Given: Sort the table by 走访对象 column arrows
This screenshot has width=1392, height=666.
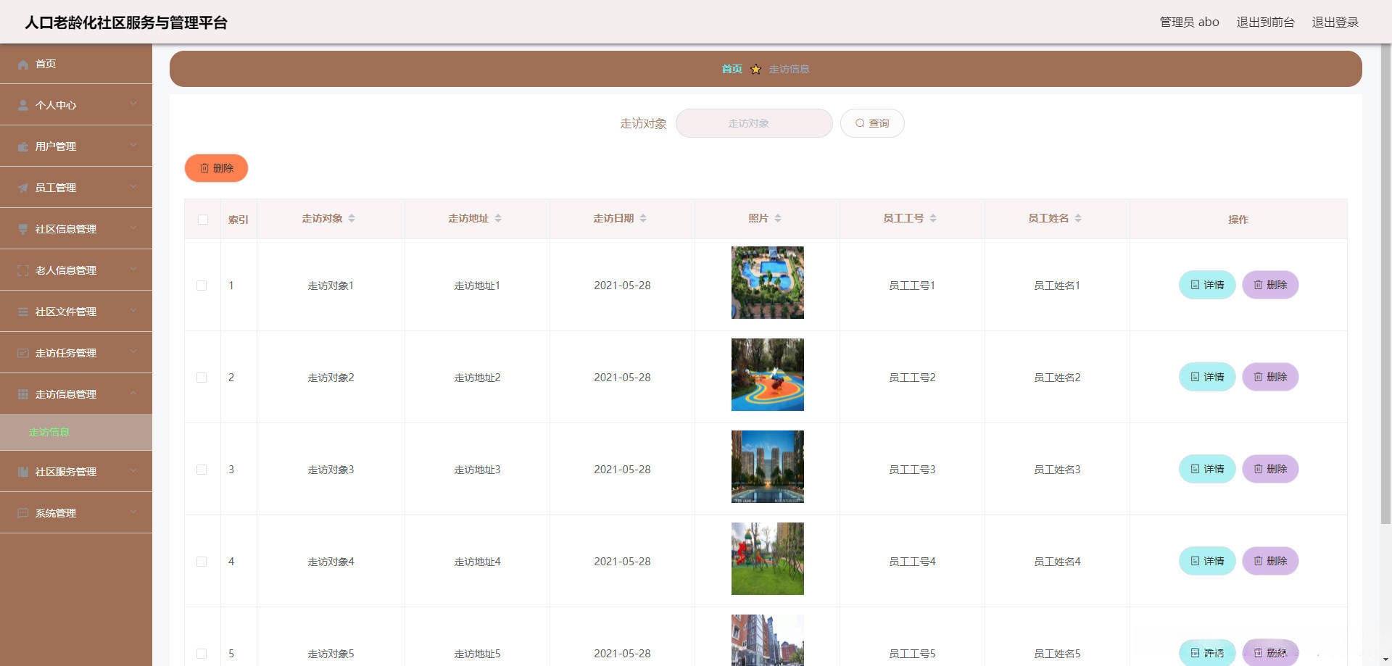Looking at the screenshot, I should point(352,218).
